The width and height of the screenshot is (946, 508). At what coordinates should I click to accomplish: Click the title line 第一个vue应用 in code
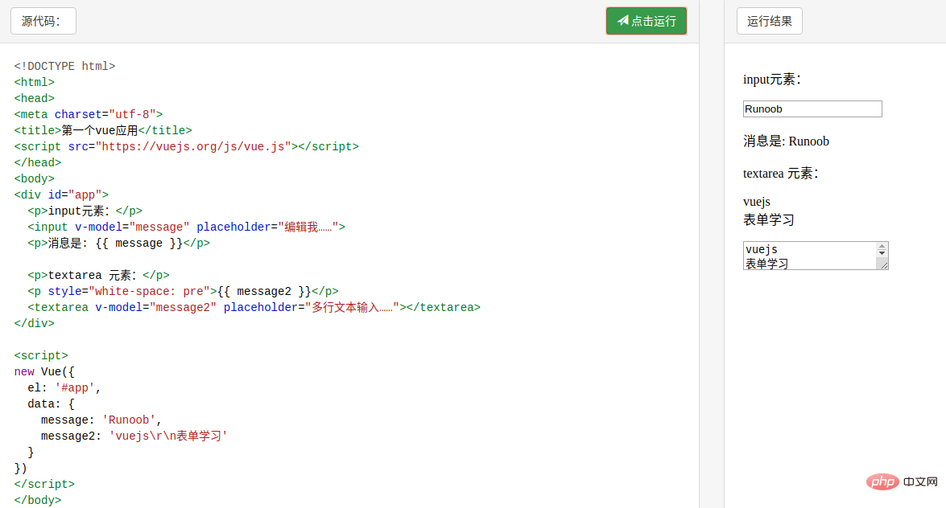coord(103,130)
